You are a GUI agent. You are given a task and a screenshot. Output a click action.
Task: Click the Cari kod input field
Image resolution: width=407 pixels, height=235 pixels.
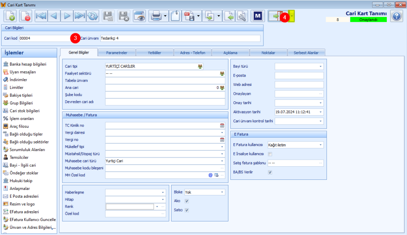point(46,38)
